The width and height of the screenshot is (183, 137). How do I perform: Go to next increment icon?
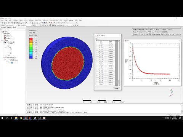coord(73,25)
